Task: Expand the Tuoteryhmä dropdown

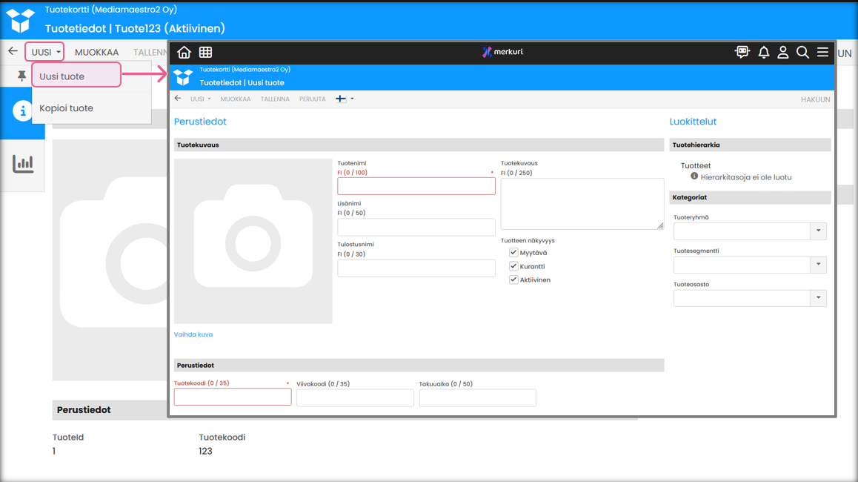Action: tap(818, 231)
